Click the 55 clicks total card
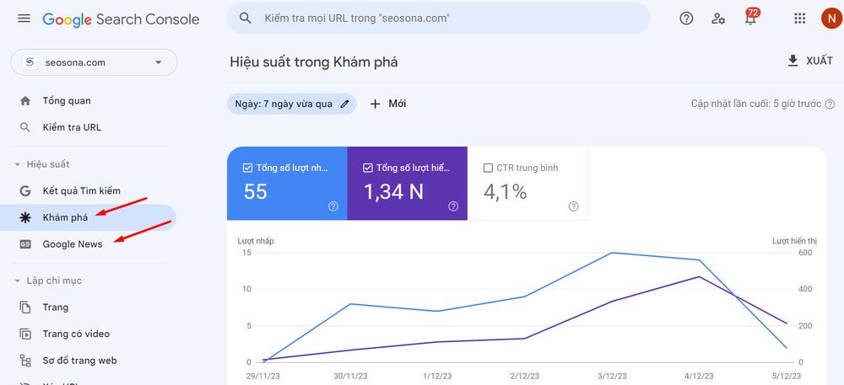 tap(287, 184)
